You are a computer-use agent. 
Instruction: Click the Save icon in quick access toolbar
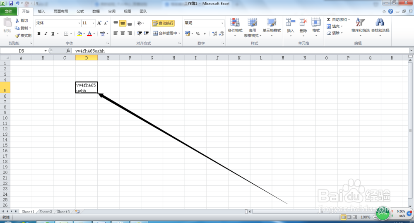(11, 3)
